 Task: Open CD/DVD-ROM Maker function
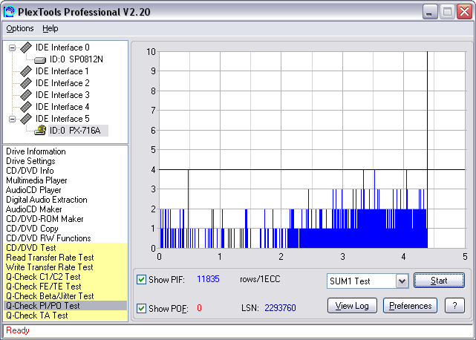(x=45, y=219)
